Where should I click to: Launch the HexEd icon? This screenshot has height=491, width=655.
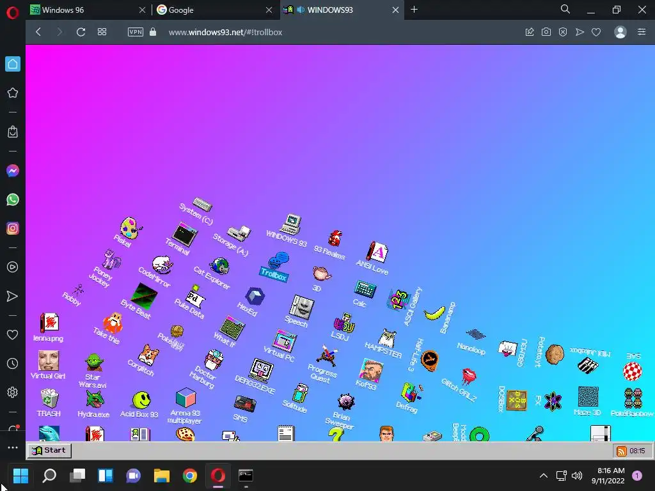[x=255, y=296]
